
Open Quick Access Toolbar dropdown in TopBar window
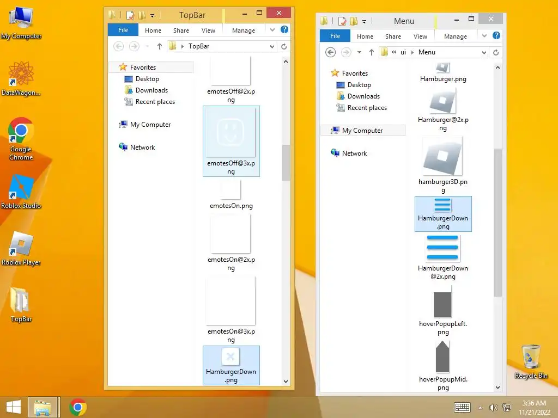click(x=153, y=15)
